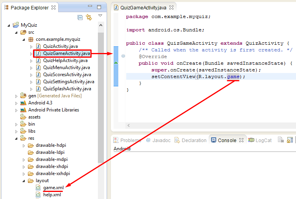Expand the drawable-hdpi folder
This screenshot has height=199, width=296.
[24, 146]
